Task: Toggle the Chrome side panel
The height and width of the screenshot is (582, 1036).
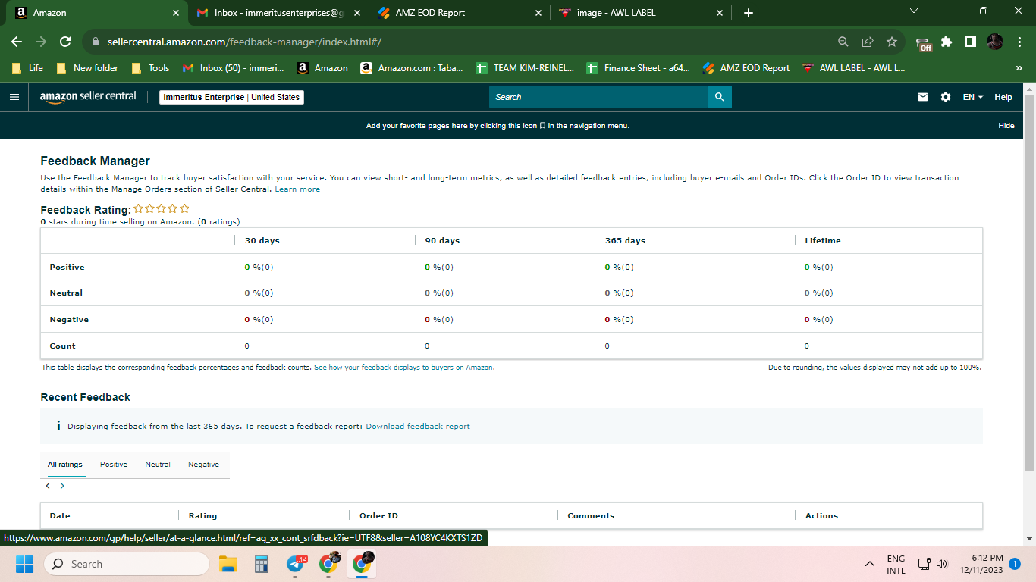Action: (971, 42)
